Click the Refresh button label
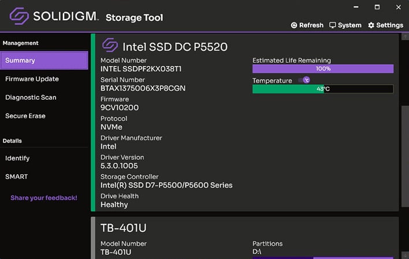Viewport: 409px width, 259px height. [x=311, y=25]
